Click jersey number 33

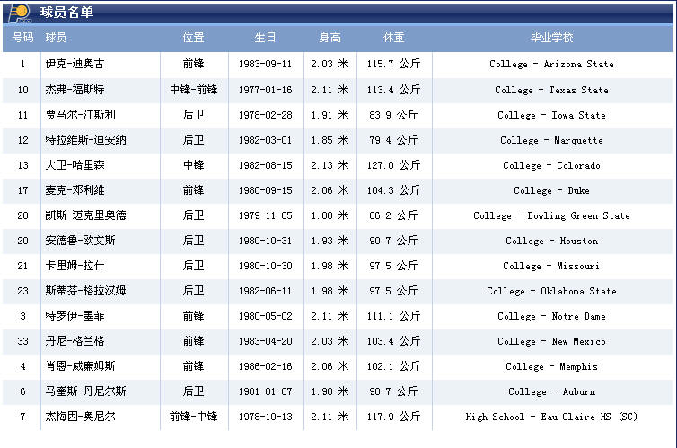point(22,341)
